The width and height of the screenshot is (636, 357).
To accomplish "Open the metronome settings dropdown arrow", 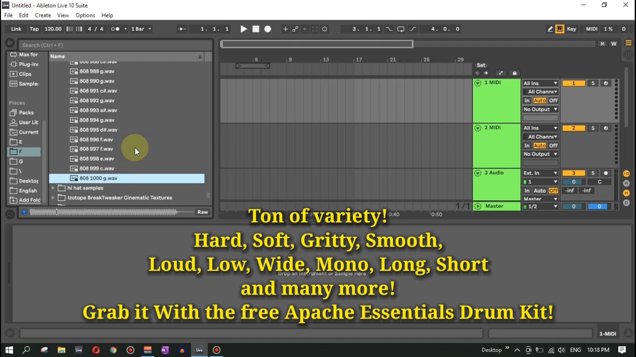I will tap(125, 29).
